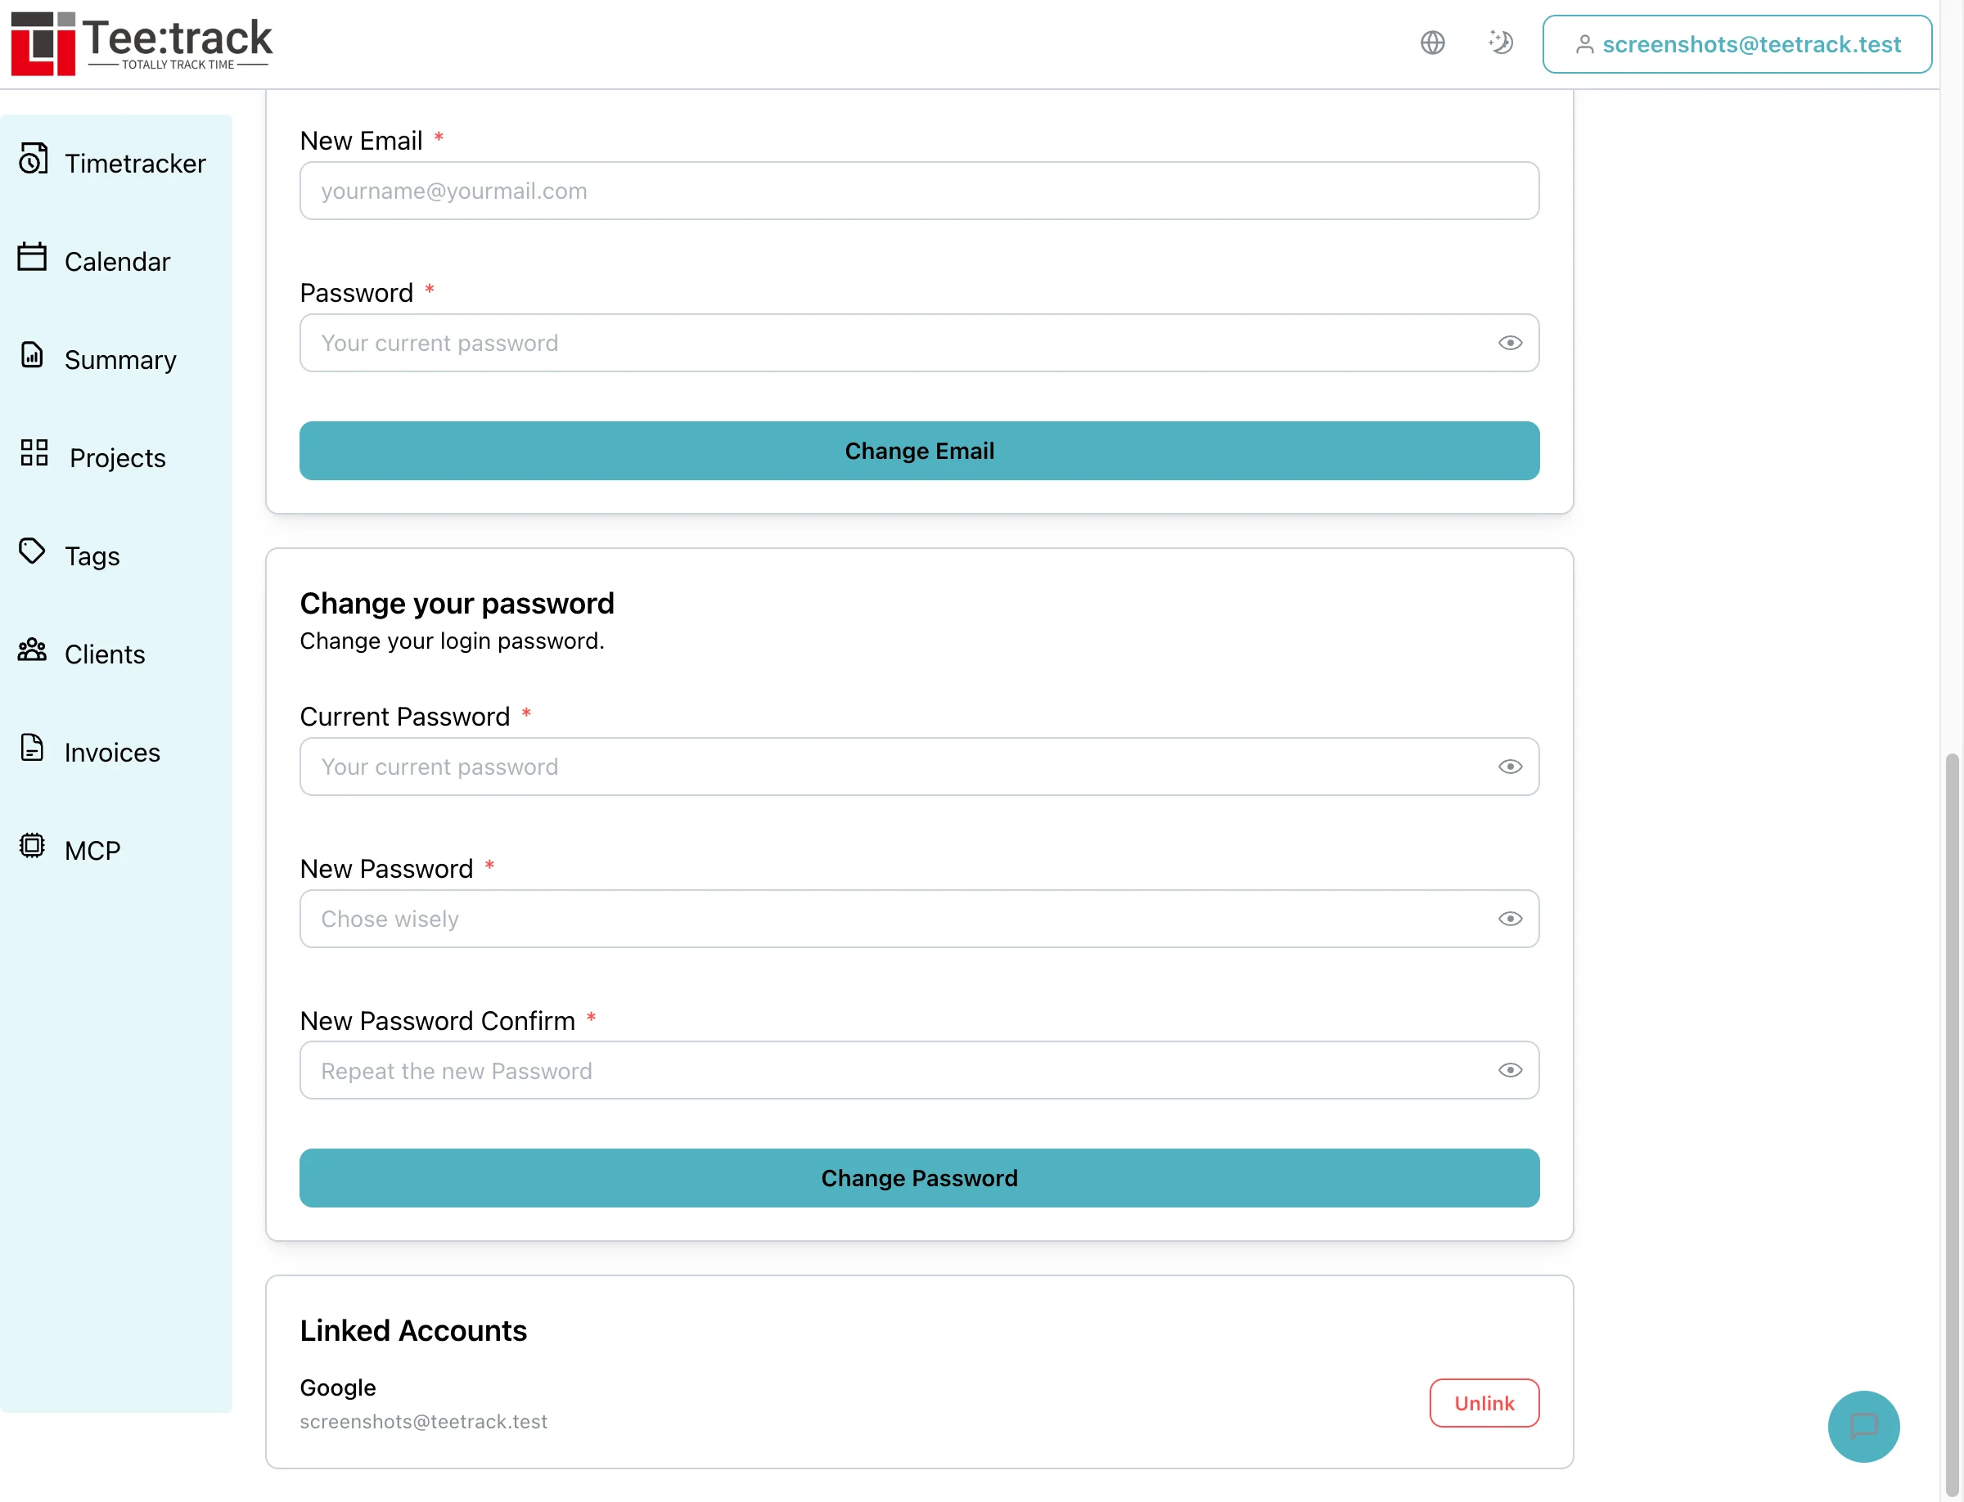Open the language selector globe icon
Viewport: 1964px width, 1502px height.
pos(1432,42)
